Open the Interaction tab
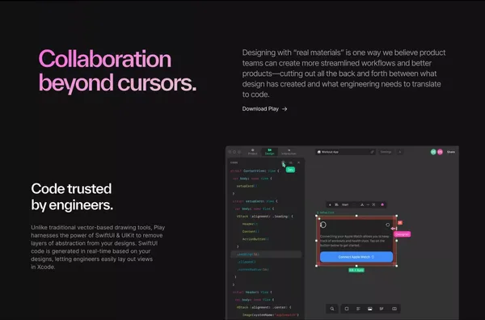Screen dimensions: 485x320 pyautogui.click(x=289, y=152)
